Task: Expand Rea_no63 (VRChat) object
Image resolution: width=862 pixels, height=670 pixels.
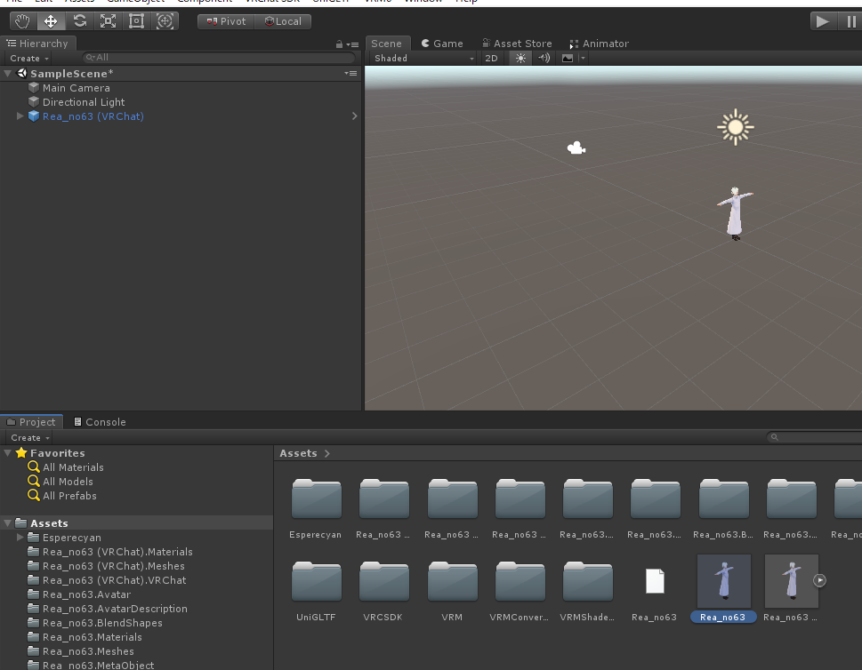Action: tap(20, 116)
